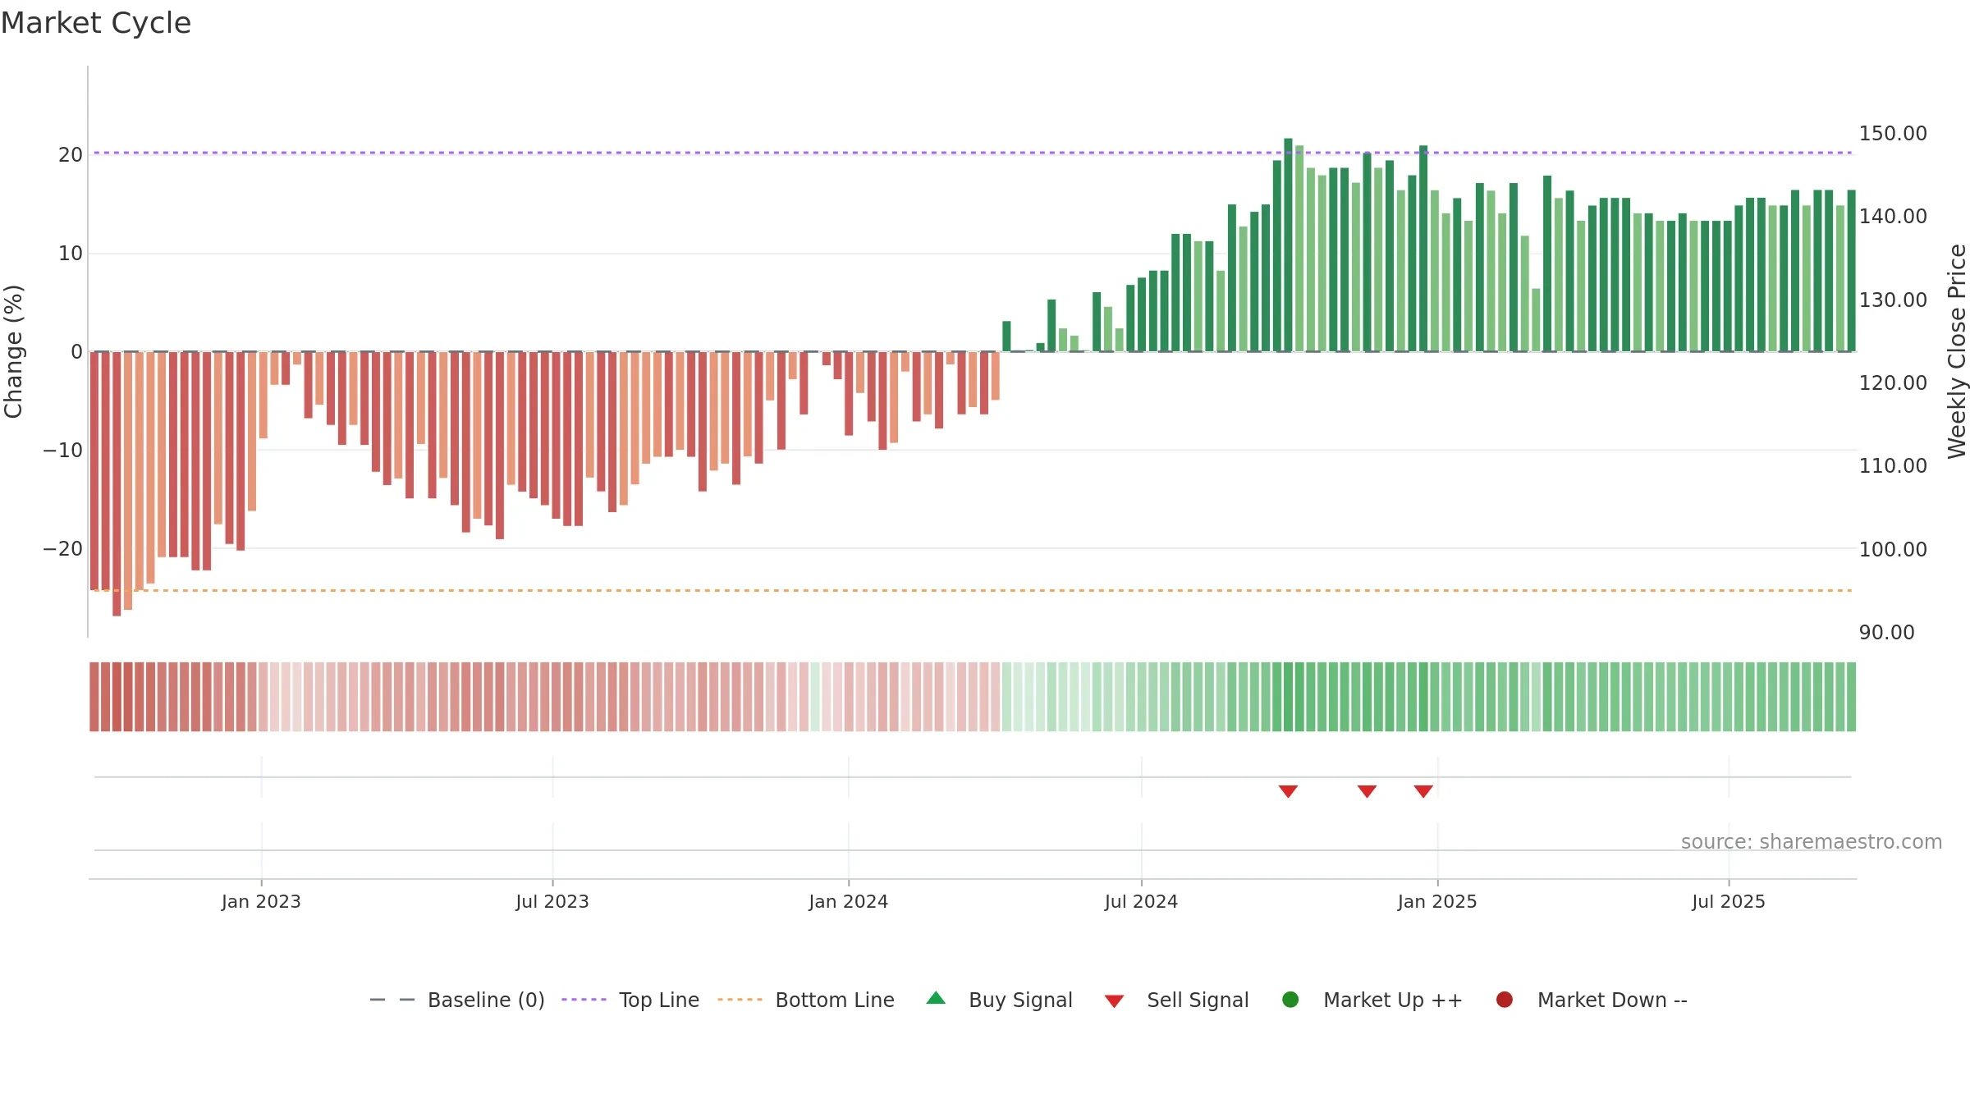Click the 120.00 price axis value

click(1893, 382)
